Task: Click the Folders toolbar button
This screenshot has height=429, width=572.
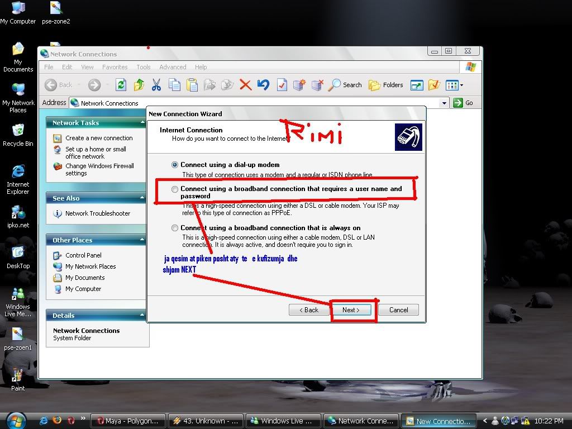Action: (385, 85)
